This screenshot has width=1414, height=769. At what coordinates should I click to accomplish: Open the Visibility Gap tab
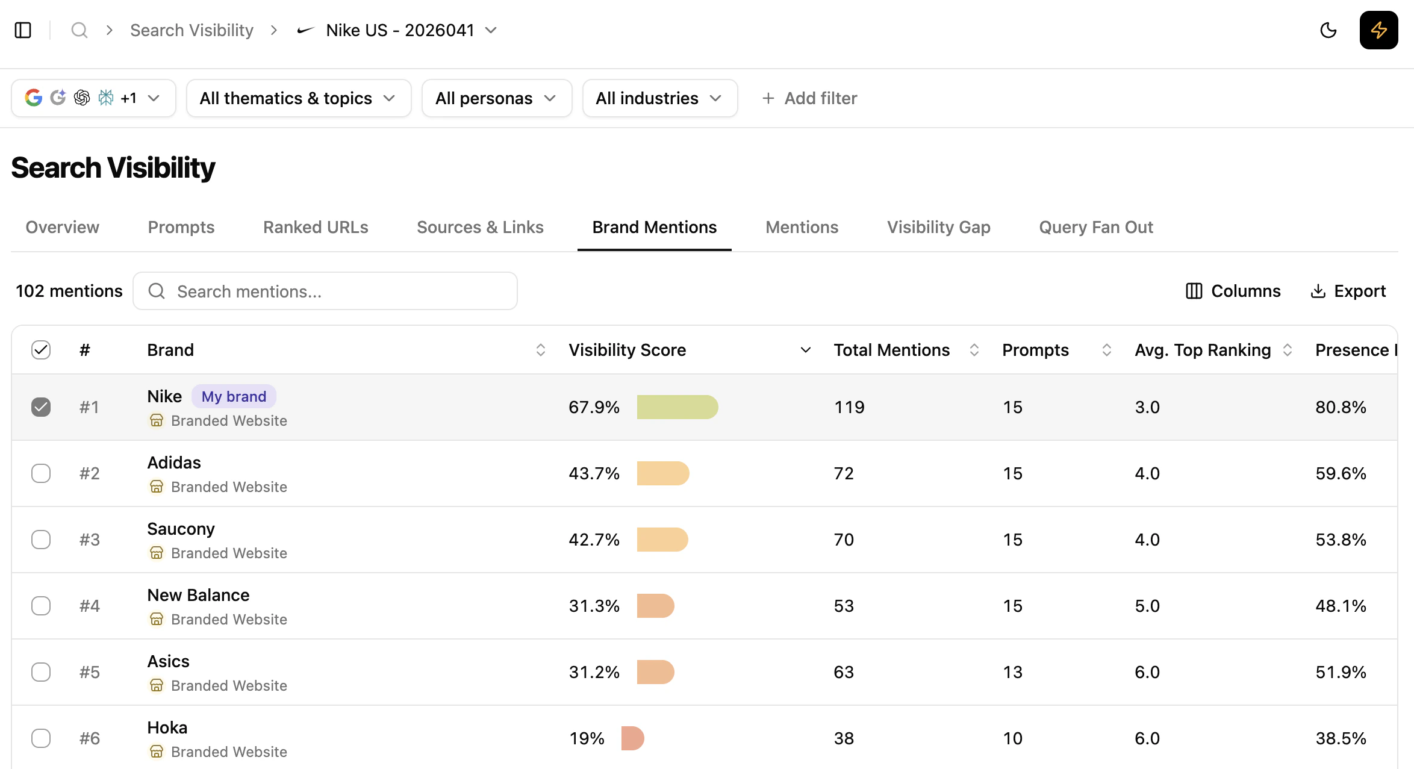click(938, 227)
